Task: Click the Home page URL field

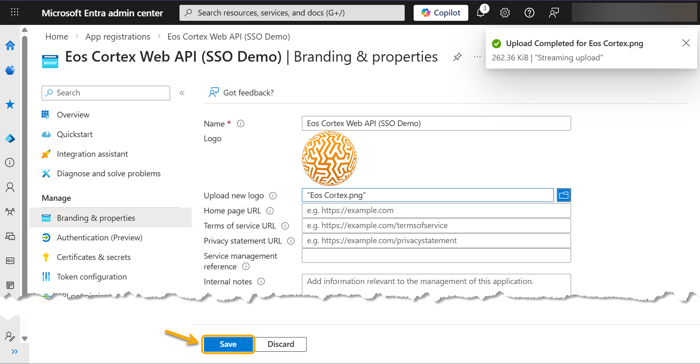Action: 436,211
